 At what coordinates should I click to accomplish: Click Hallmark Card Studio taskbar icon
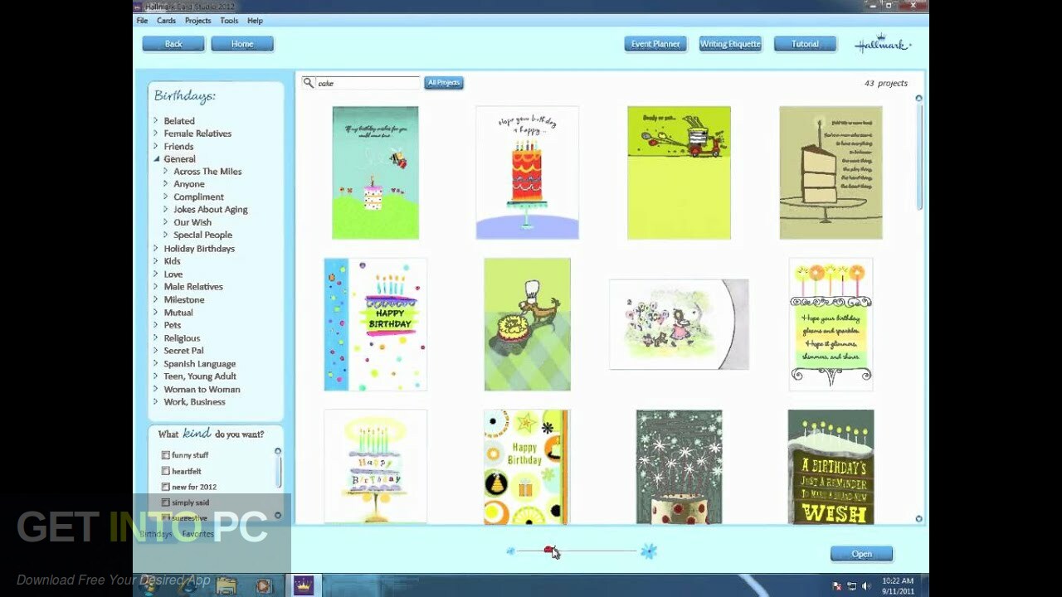pyautogui.click(x=303, y=585)
